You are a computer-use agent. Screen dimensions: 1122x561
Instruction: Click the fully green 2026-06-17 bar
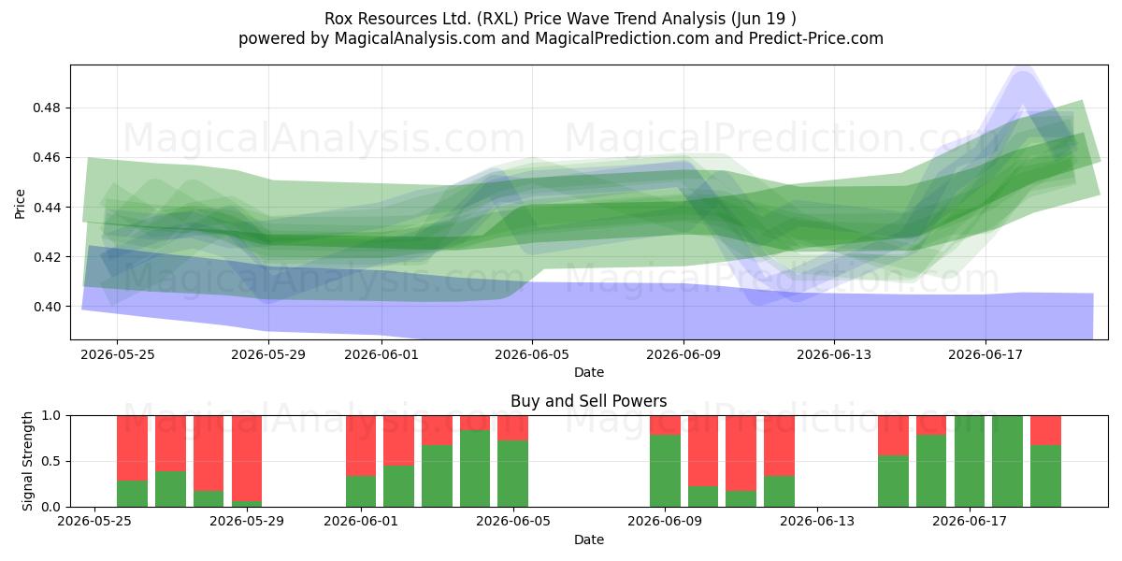pos(970,461)
